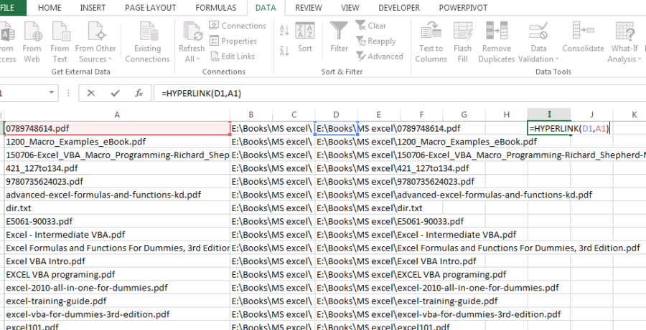Click in the formula bar text

pos(202,94)
